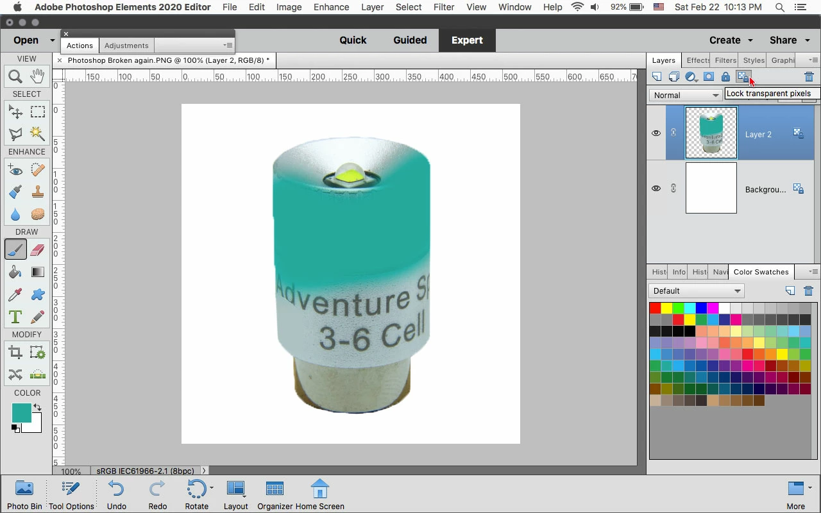The image size is (821, 513).
Task: Select the Type tool
Action: pos(15,317)
